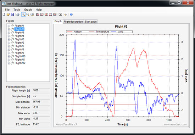Screen dimensions: 195x135
Task: Click the Save floppy disk icon
Action: 12,15
